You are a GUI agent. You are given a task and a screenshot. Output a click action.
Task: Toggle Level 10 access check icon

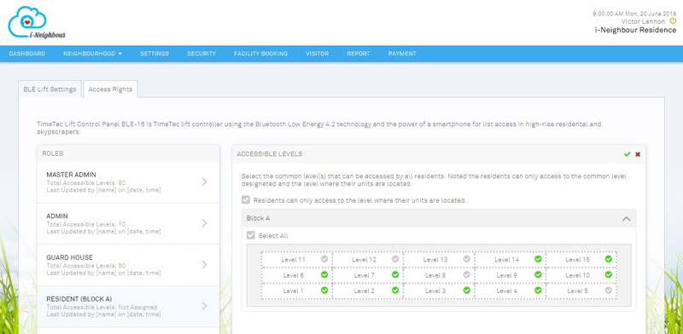[609, 274]
